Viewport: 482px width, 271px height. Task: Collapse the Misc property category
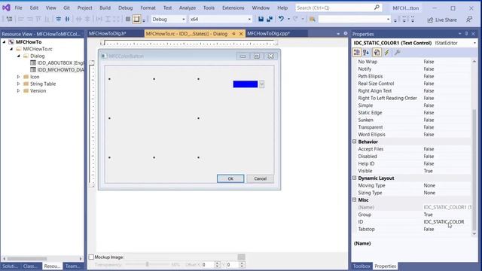(355, 199)
